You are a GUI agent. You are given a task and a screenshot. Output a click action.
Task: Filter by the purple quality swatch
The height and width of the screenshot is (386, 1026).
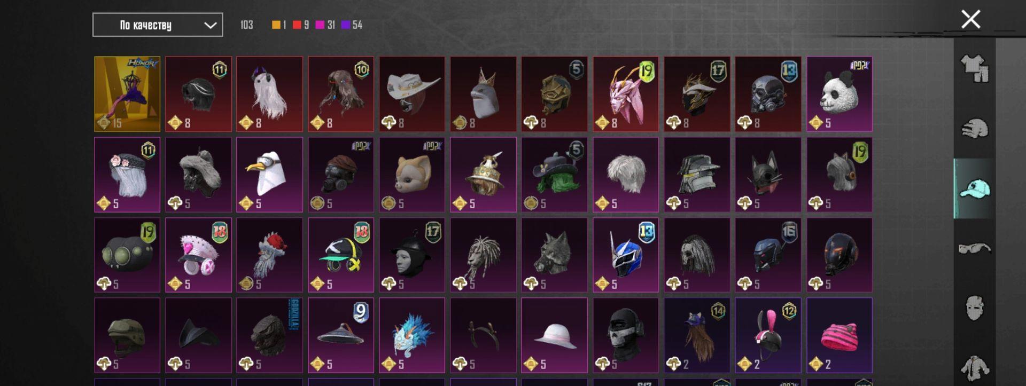point(345,25)
